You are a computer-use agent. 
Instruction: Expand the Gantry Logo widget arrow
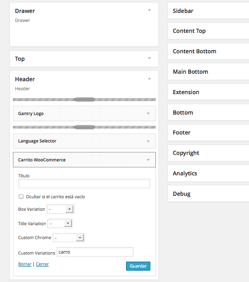[x=148, y=114]
